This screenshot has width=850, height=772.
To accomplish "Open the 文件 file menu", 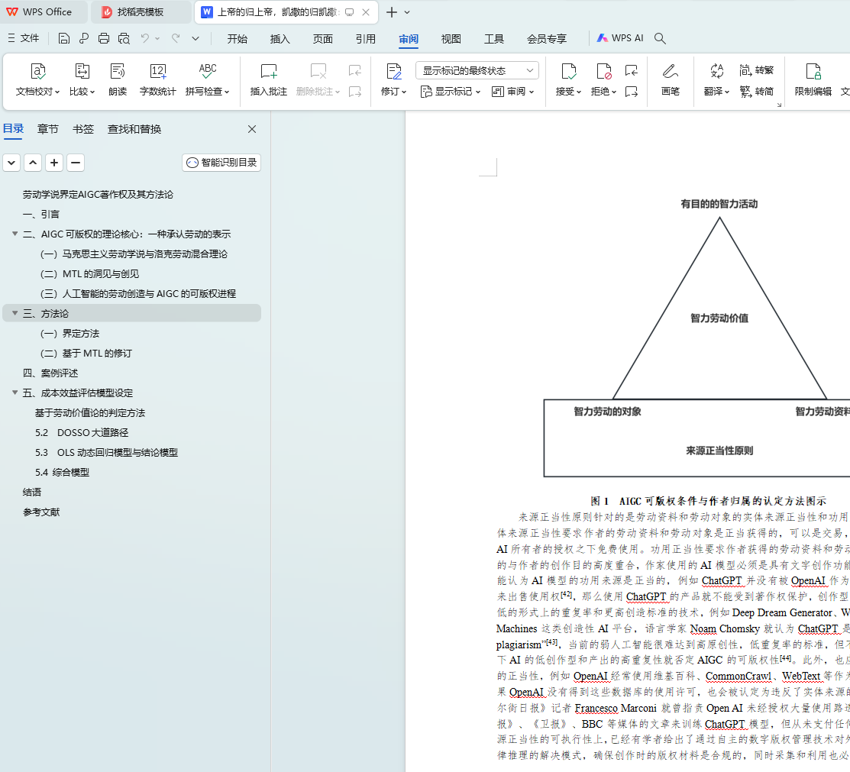I will pyautogui.click(x=24, y=38).
